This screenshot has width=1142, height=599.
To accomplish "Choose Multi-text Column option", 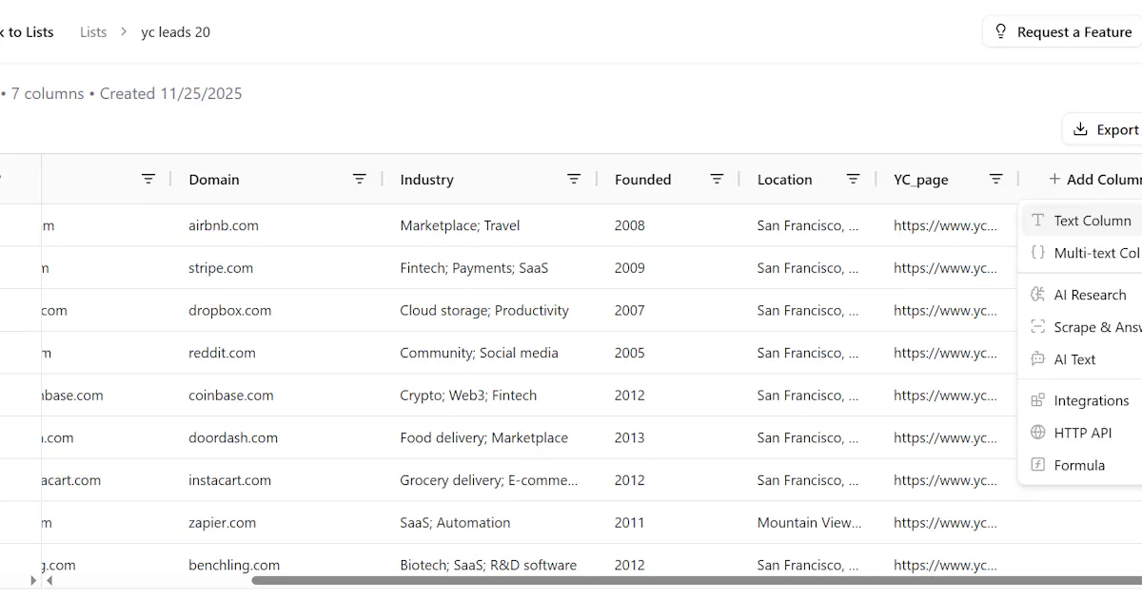I will point(1082,252).
